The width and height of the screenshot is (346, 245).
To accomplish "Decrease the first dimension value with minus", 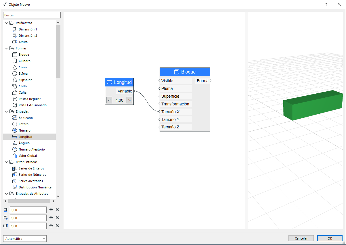I will click(51, 210).
